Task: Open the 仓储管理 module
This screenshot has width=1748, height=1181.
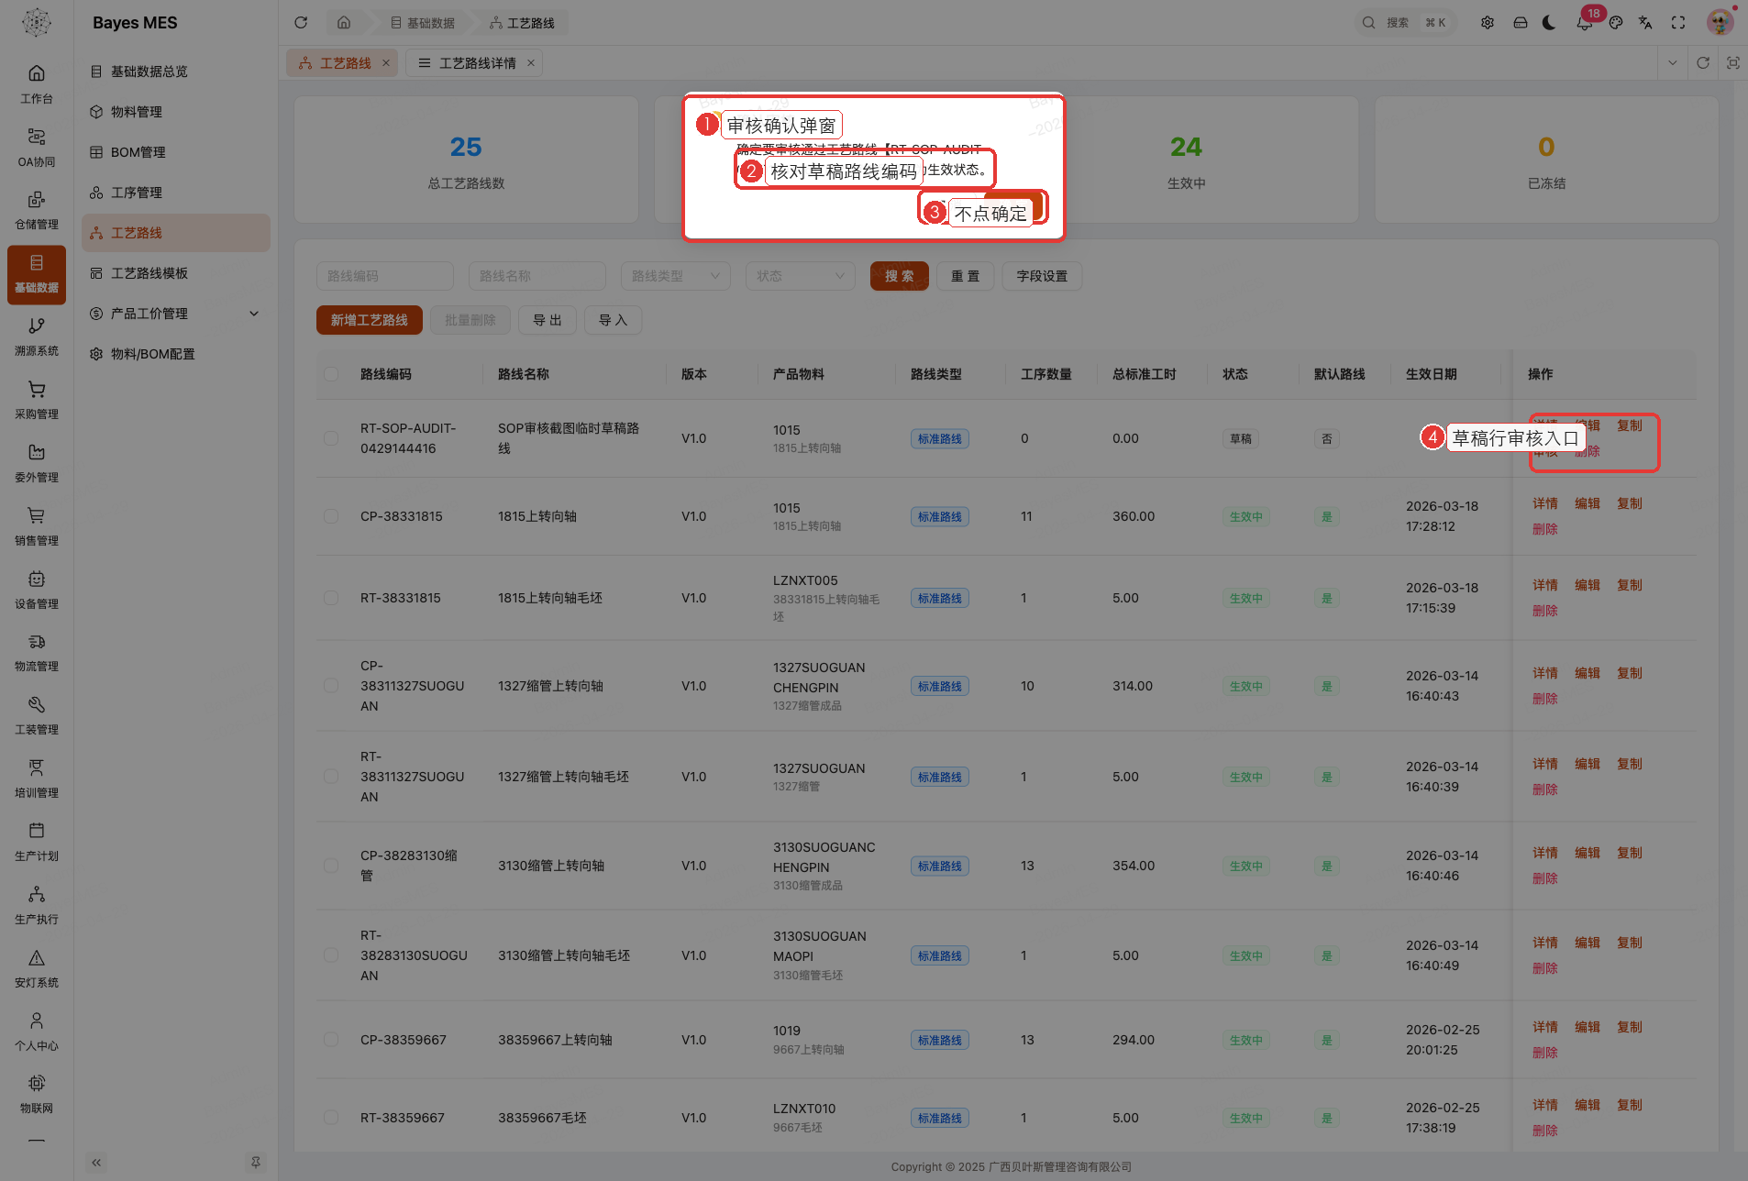Action: coord(37,211)
